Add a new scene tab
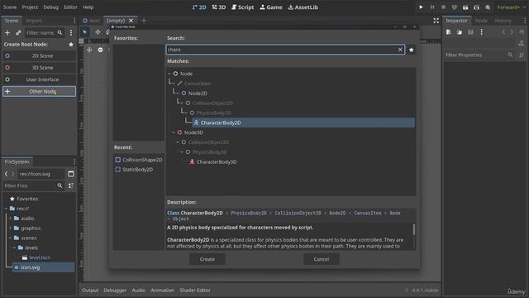529x298 pixels. [x=144, y=21]
